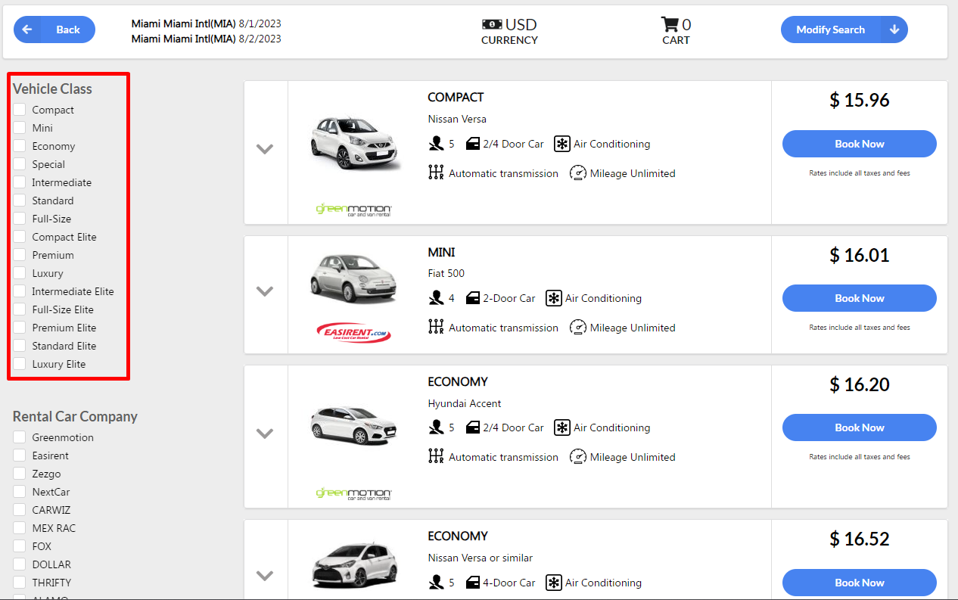Screen dimensions: 958x600
Task: Click air conditioning icon on Hyundai Accent card
Action: coord(561,427)
